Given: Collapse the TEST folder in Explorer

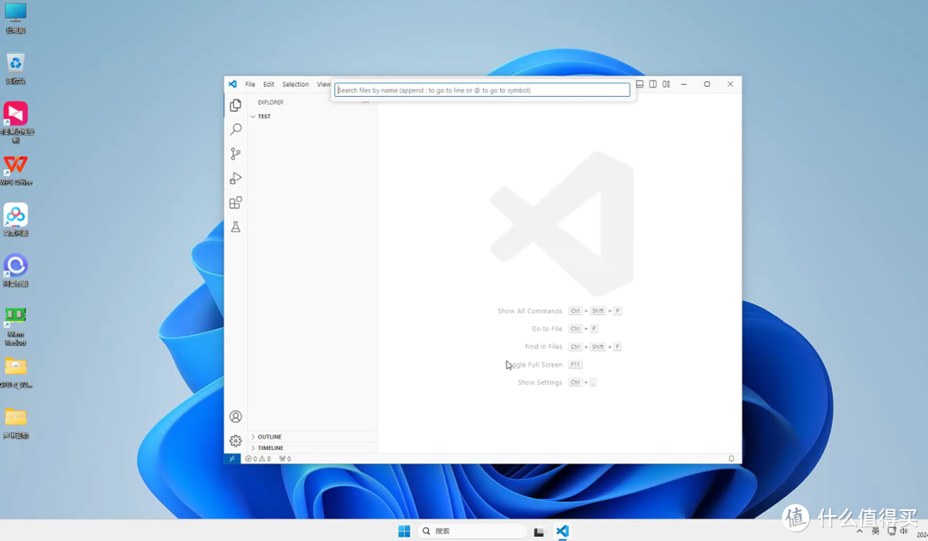Looking at the screenshot, I should [263, 116].
